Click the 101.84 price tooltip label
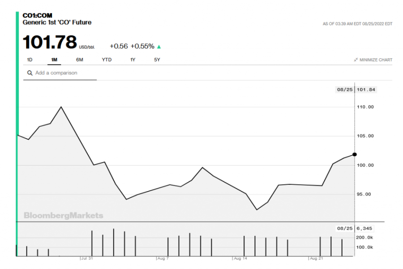Image resolution: width=403 pixels, height=269 pixels. tap(366, 90)
